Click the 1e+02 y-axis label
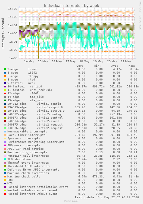Screen dimensions: 143x204 13,17
